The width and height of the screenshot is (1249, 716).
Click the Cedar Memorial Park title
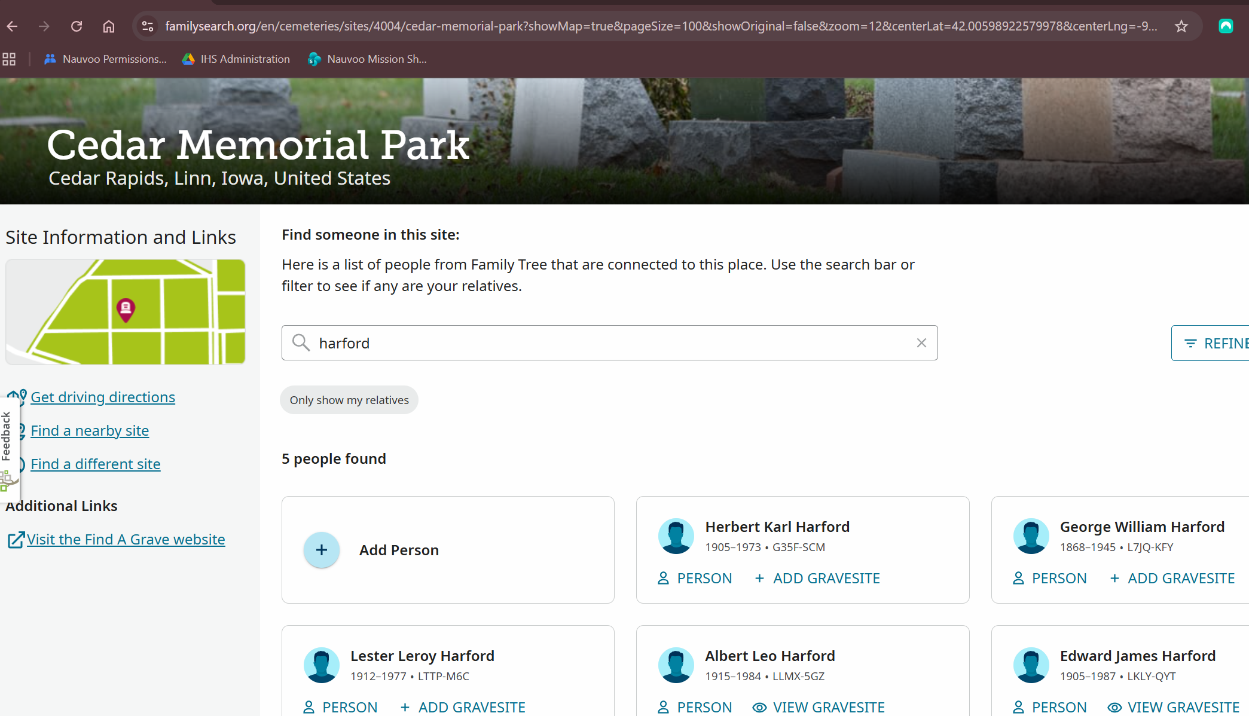point(258,145)
